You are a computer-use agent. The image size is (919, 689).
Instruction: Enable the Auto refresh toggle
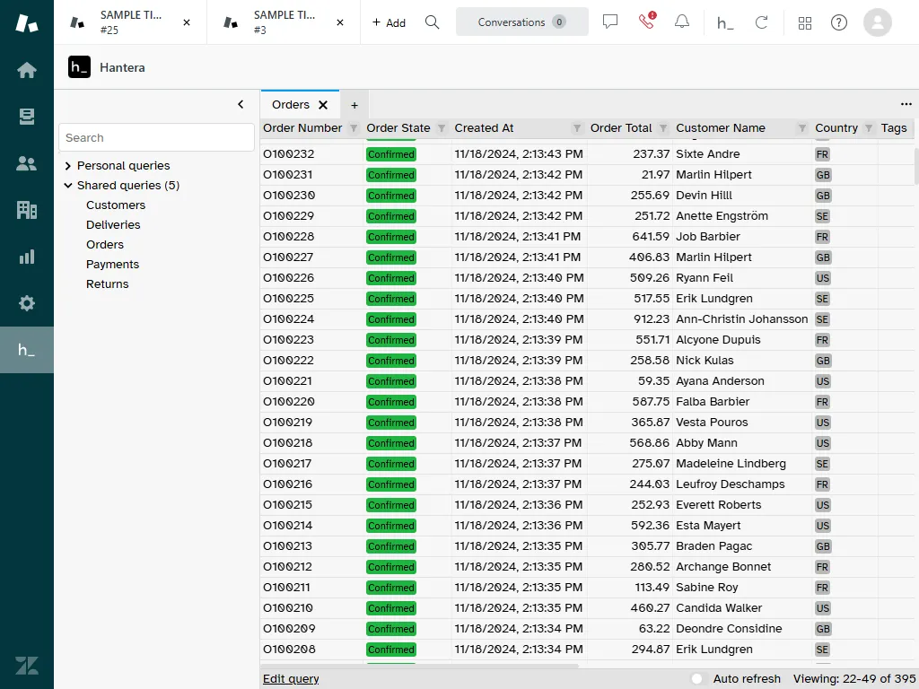697,679
